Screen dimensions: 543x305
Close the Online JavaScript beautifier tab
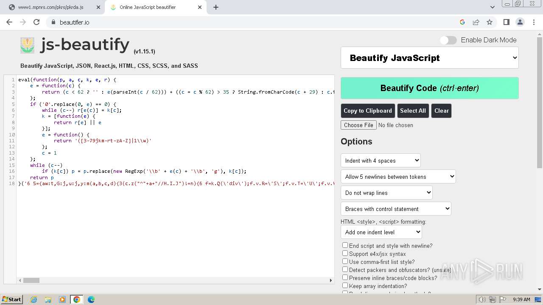tap(200, 7)
